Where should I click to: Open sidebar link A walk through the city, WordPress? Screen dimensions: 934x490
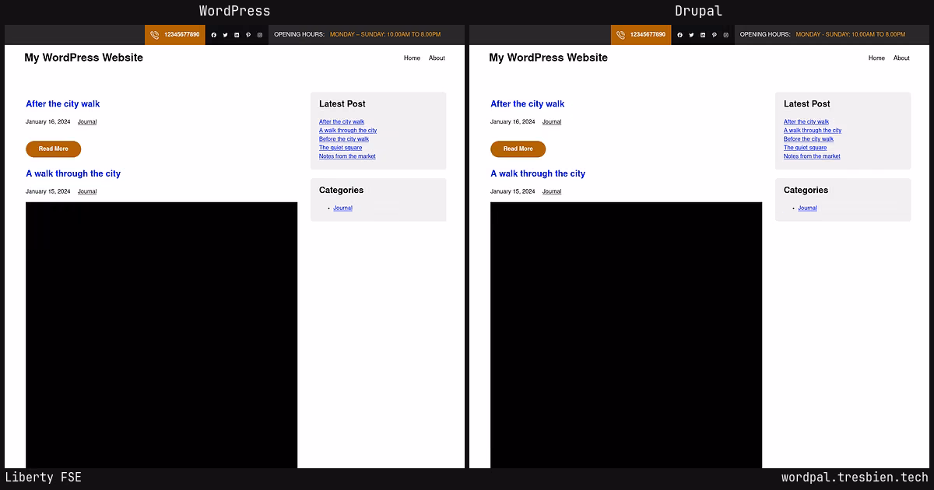coord(348,131)
